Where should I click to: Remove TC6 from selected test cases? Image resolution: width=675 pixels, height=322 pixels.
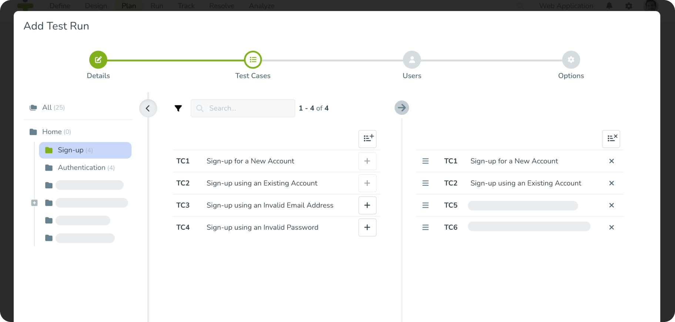611,227
